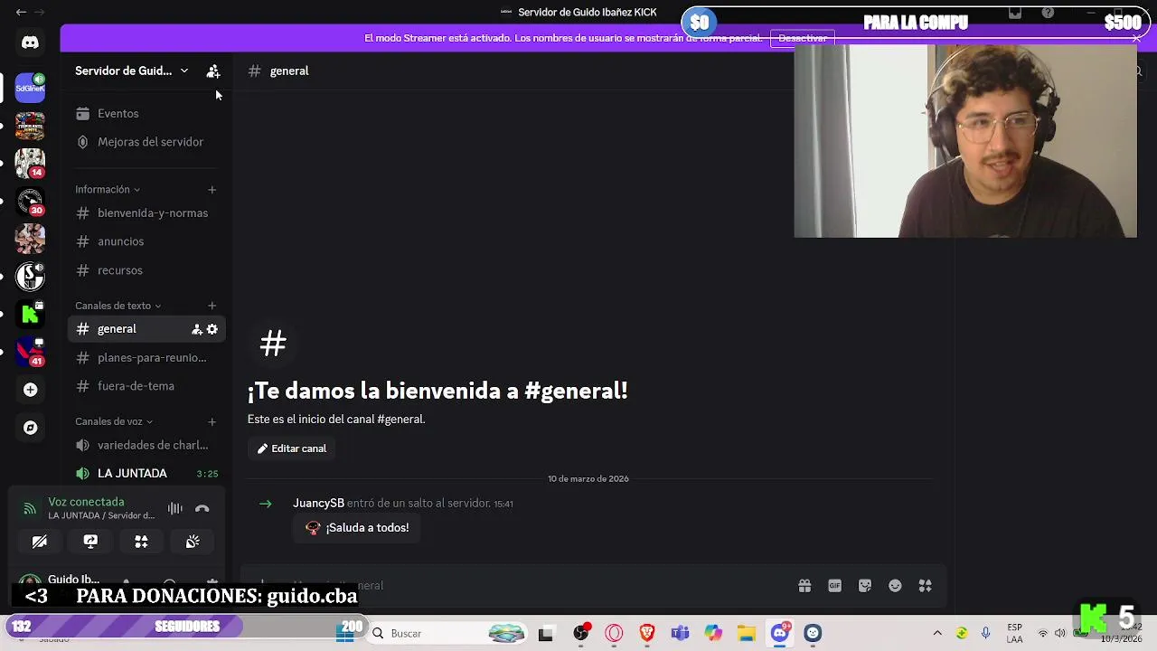Open the soundboard in voice panel

point(193,542)
